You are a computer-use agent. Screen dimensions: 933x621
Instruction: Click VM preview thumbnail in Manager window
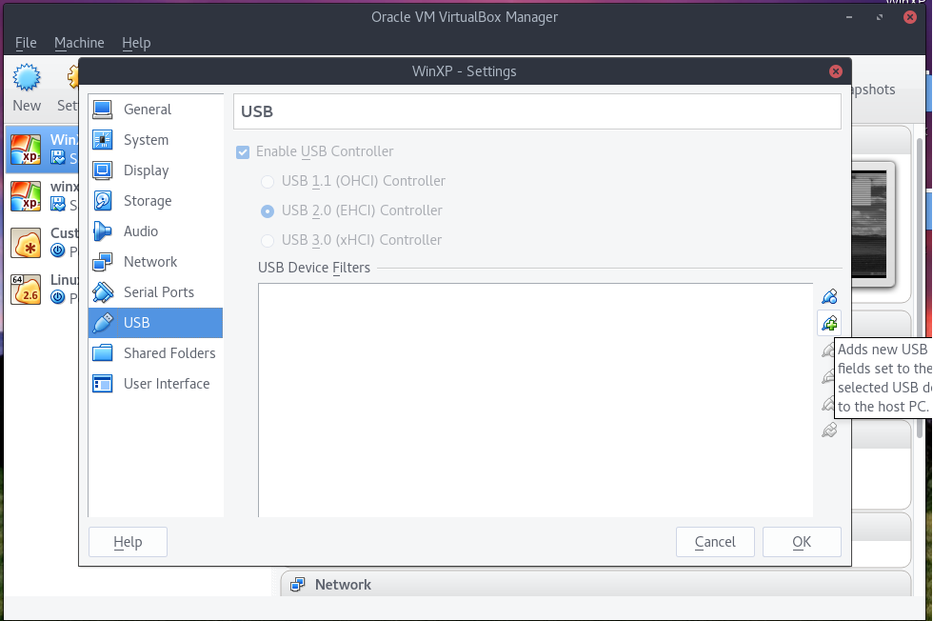click(870, 225)
